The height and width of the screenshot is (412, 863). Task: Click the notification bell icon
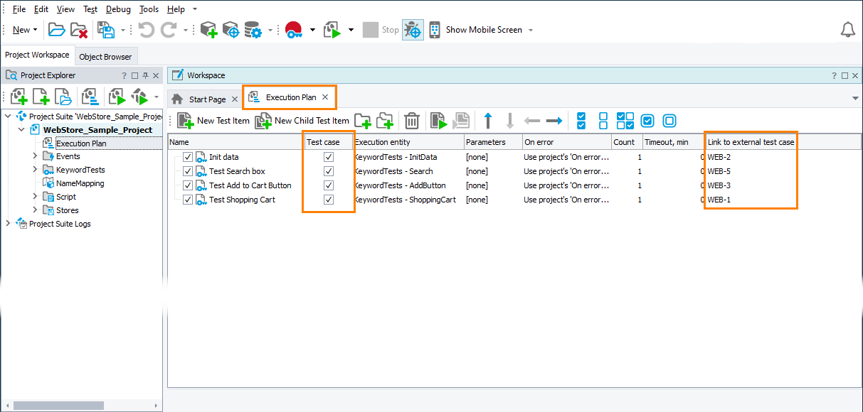[847, 30]
